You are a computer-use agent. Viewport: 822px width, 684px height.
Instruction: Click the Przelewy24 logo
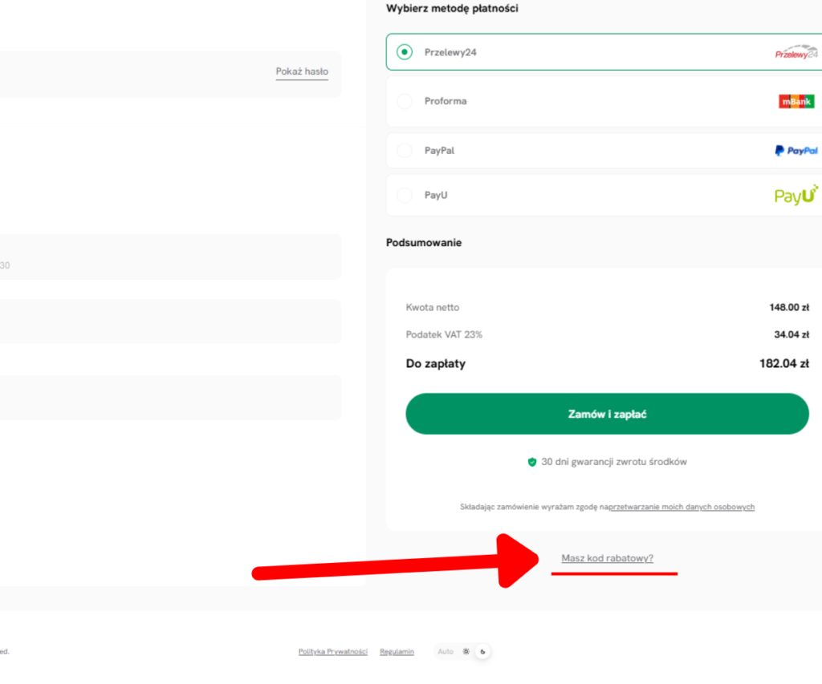click(796, 52)
